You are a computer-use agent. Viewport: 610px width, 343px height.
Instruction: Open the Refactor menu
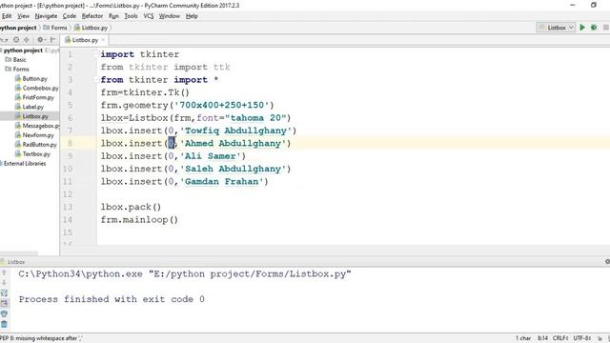click(92, 16)
